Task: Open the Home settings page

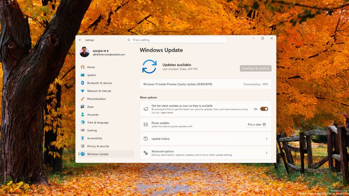Action: pos(106,67)
